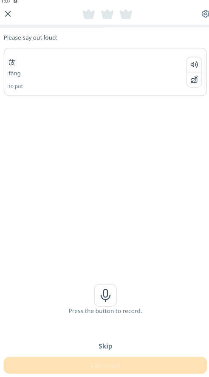Tap the microphone button to record
Viewport: 209px width, 377px height.
105,295
